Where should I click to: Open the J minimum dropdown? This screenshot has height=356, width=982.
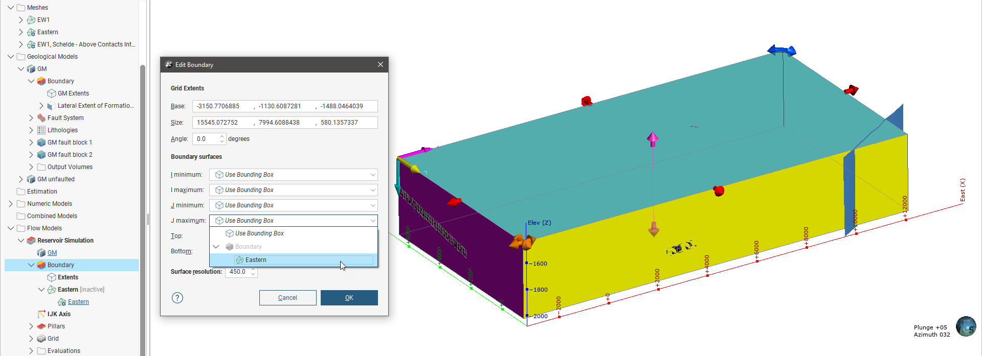pos(293,205)
